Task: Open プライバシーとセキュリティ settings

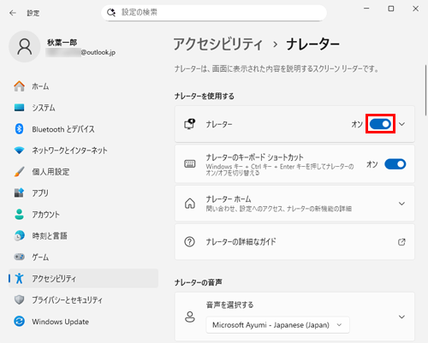Action: 83,299
